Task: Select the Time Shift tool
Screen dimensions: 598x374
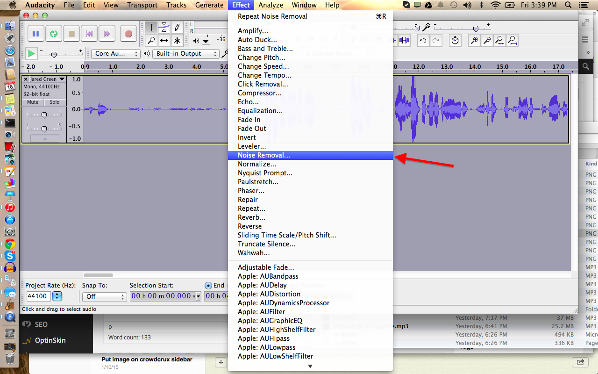Action: point(164,41)
